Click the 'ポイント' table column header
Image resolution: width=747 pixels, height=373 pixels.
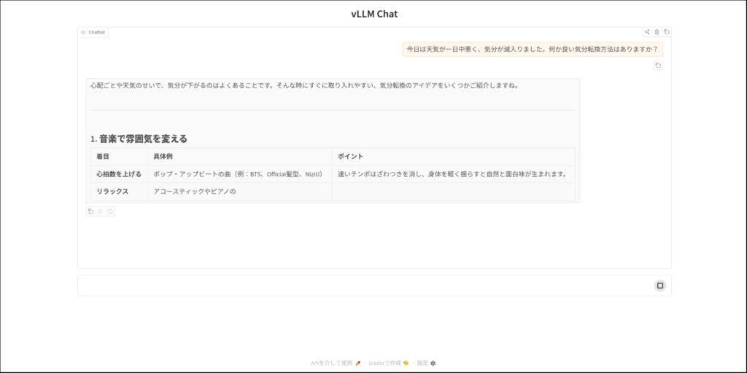[351, 157]
